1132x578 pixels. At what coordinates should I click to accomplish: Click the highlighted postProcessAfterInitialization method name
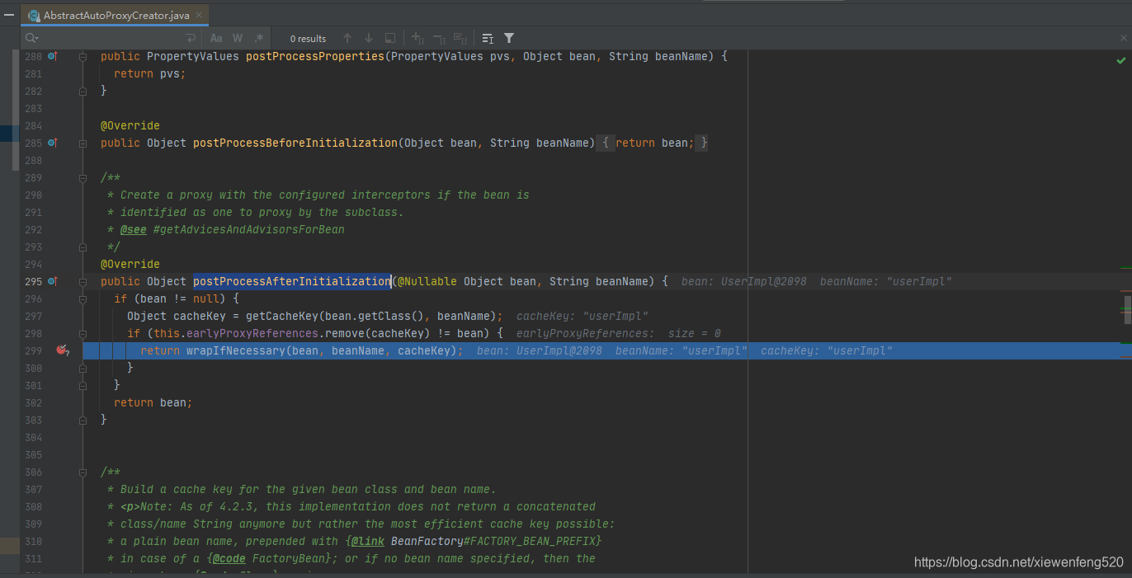tap(292, 281)
